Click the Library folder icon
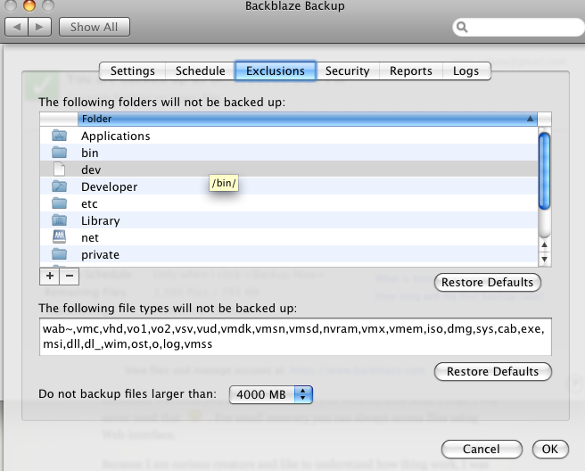This screenshot has width=585, height=471. pyautogui.click(x=60, y=220)
